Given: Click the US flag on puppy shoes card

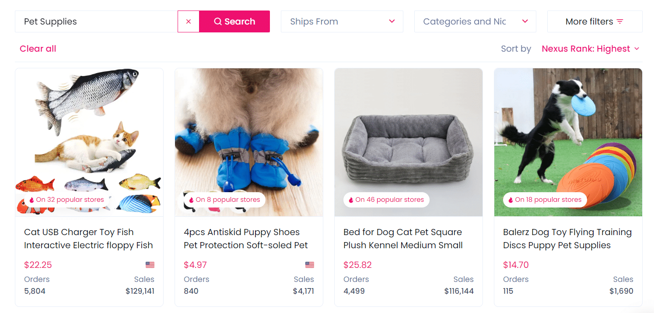Looking at the screenshot, I should (310, 265).
